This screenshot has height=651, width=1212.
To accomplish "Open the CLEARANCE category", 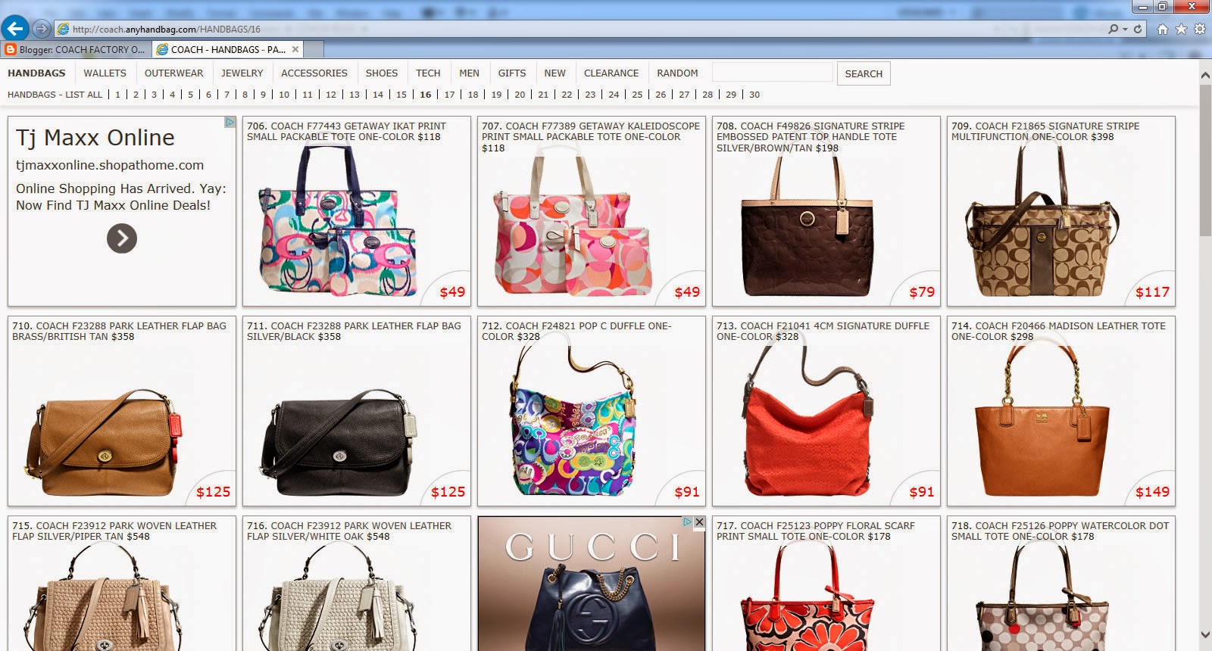I will (x=611, y=73).
